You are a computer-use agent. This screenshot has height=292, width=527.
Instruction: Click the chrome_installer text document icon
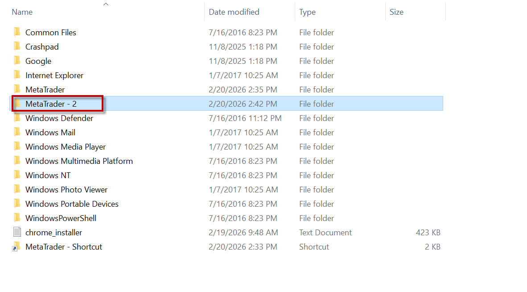[17, 232]
